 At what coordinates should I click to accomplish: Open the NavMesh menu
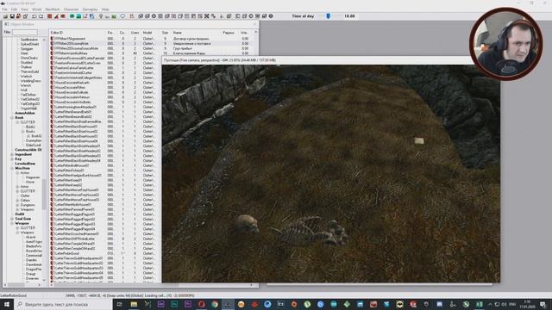(53, 9)
